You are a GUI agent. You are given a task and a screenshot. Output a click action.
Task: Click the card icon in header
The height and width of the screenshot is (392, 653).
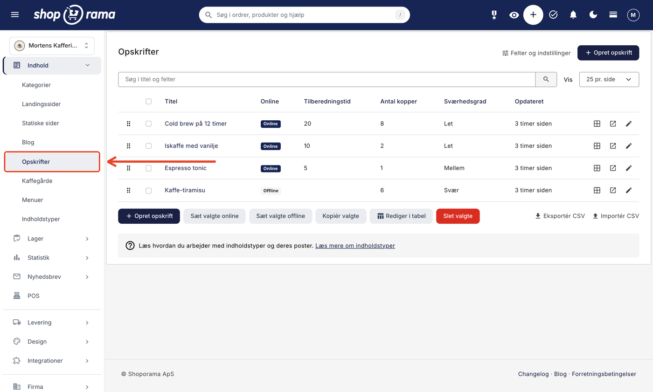tap(613, 15)
